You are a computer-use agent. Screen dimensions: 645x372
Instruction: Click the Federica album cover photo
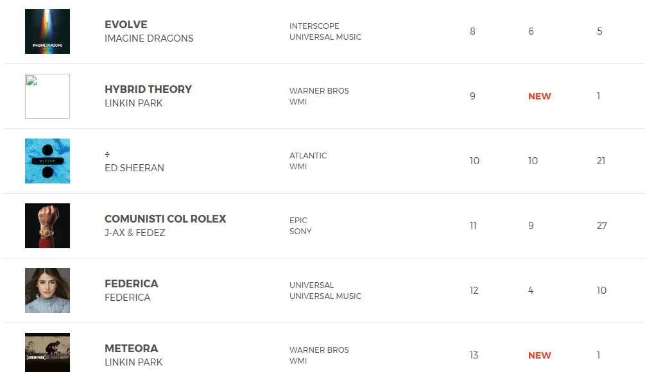[47, 291]
